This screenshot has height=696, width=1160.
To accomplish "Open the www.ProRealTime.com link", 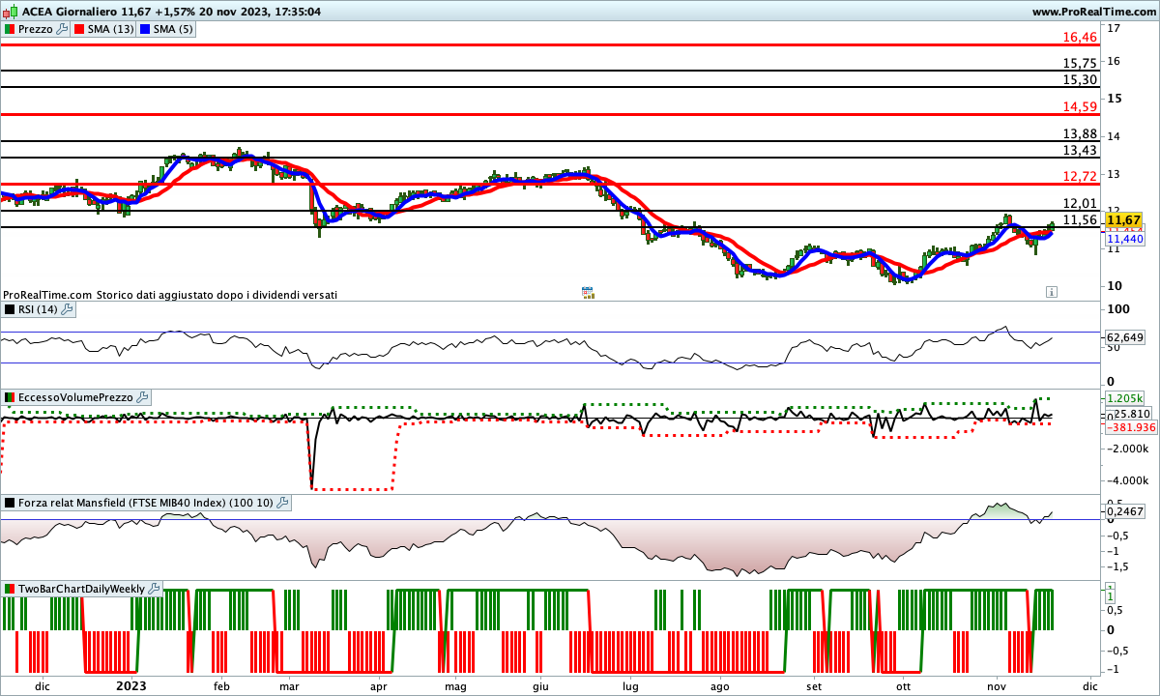I will (1093, 12).
